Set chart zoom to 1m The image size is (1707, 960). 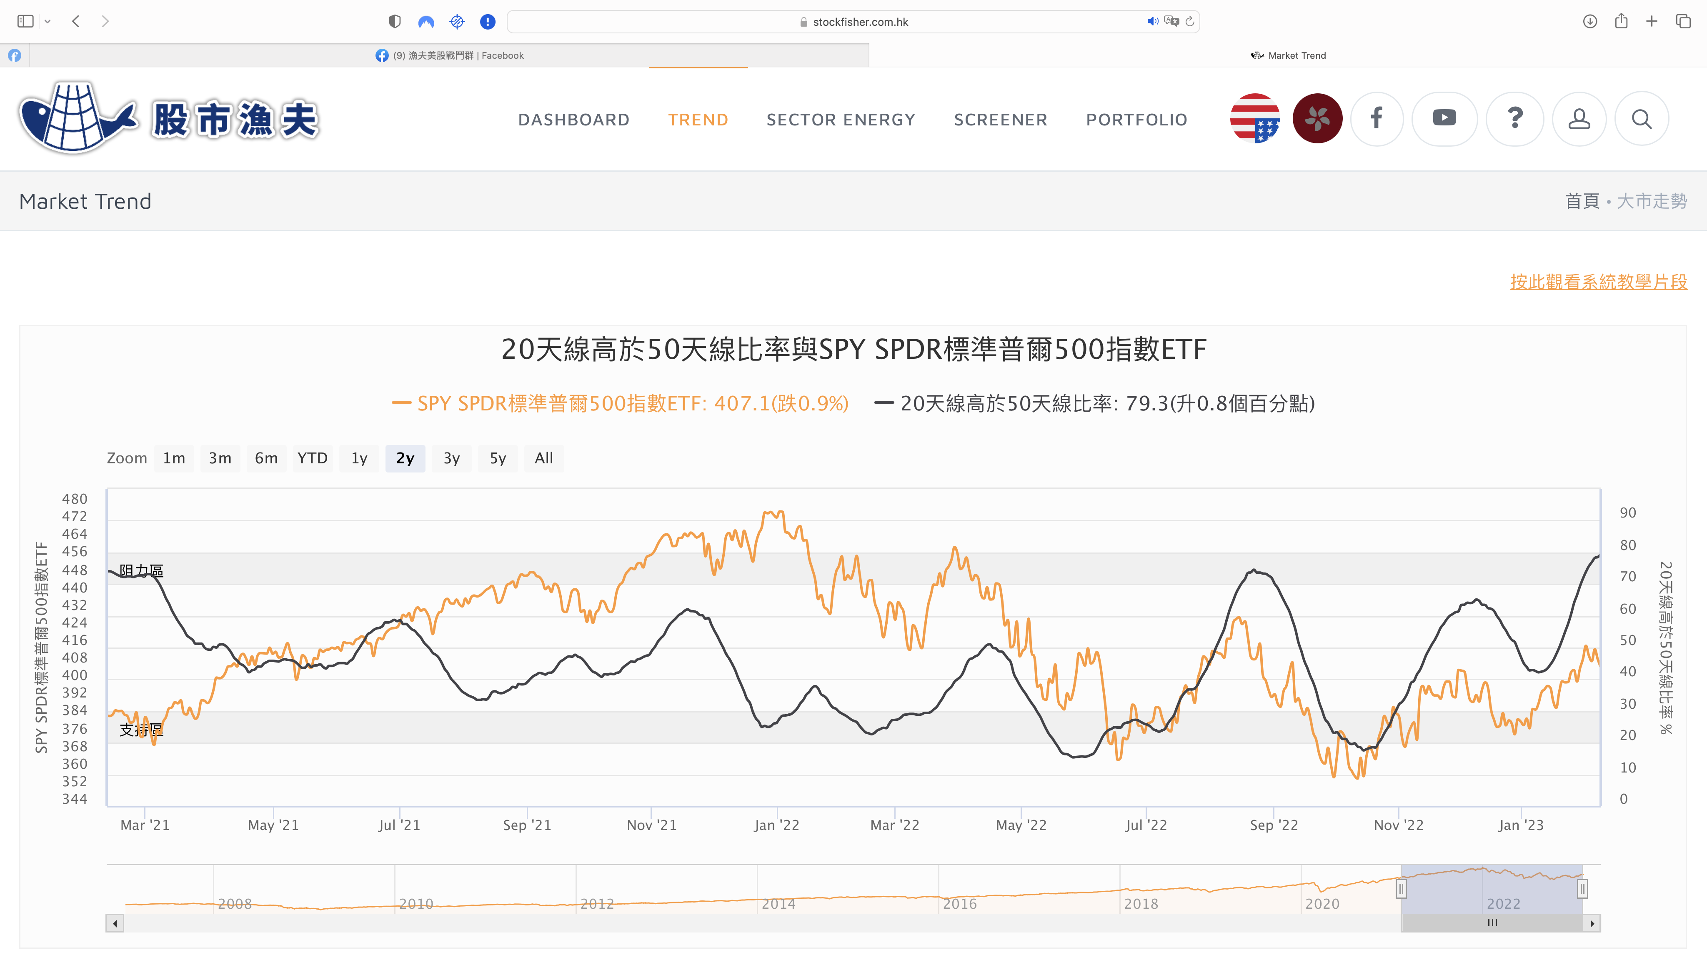coord(174,458)
